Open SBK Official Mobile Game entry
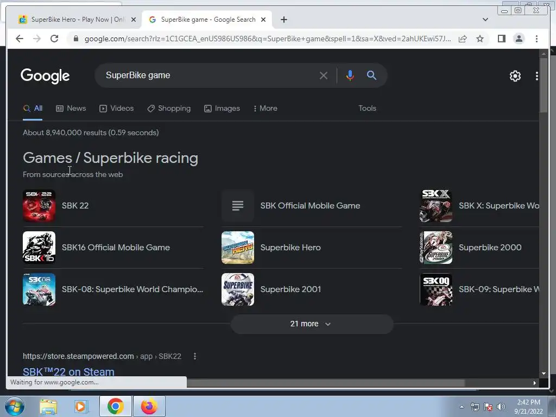This screenshot has height=417, width=556. pos(310,206)
